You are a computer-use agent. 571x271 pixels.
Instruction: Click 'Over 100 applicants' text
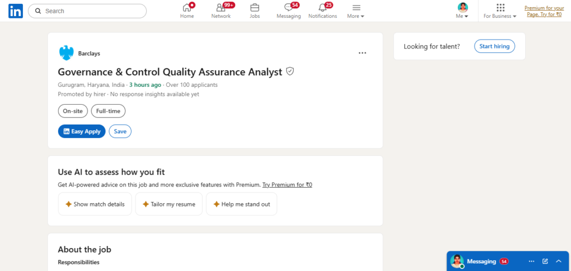(192, 85)
